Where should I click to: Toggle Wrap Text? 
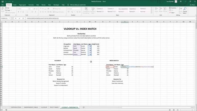point(57,9)
